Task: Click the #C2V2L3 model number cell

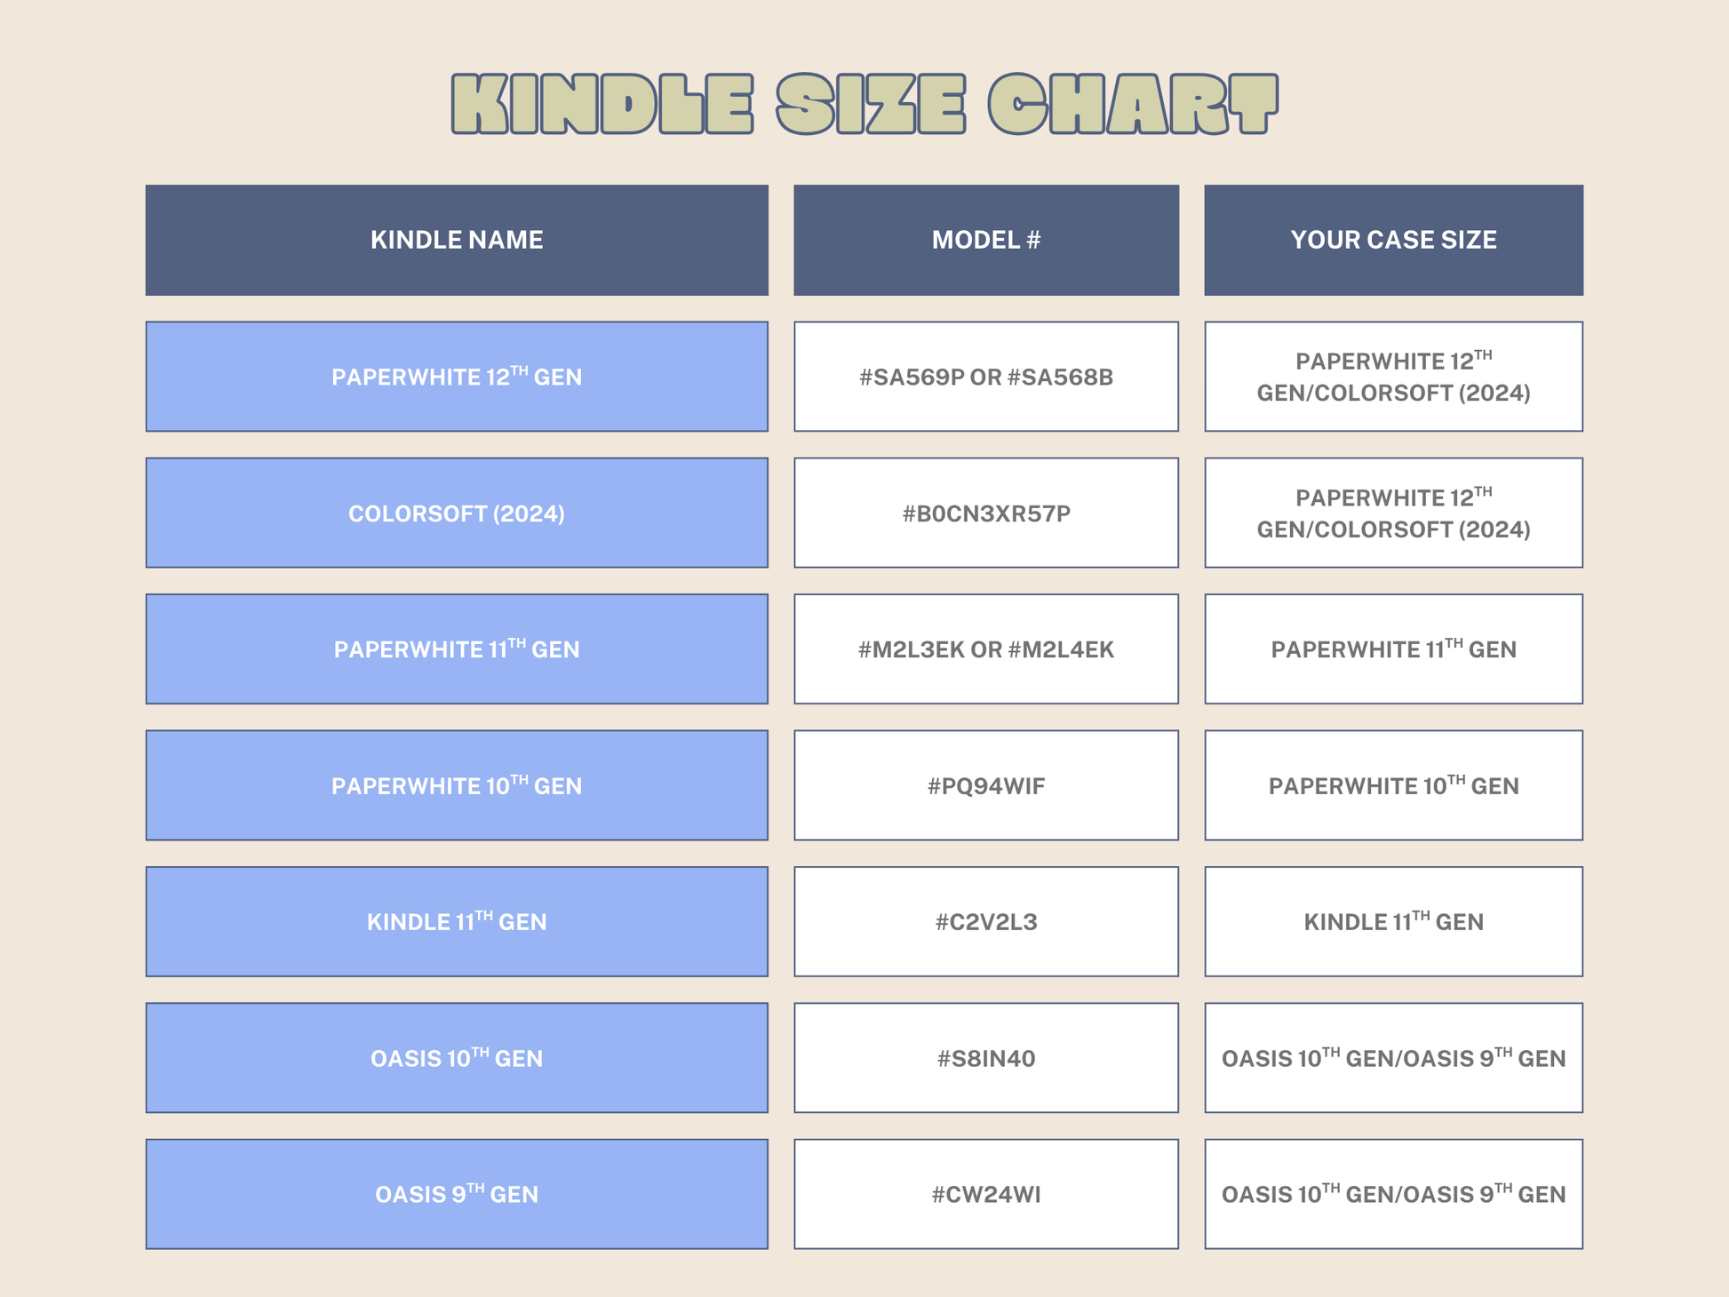Action: click(x=986, y=922)
